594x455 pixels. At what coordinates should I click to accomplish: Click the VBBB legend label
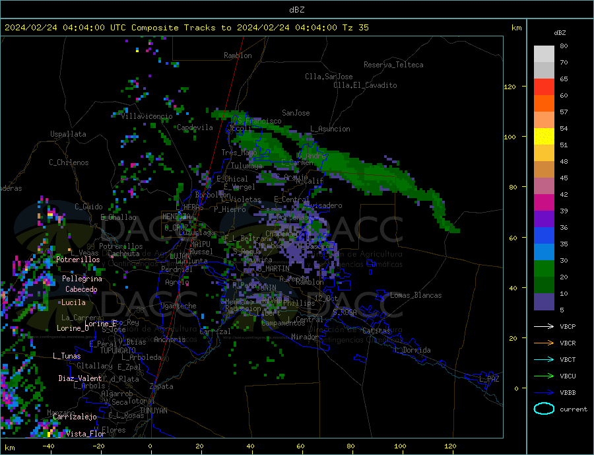568,393
